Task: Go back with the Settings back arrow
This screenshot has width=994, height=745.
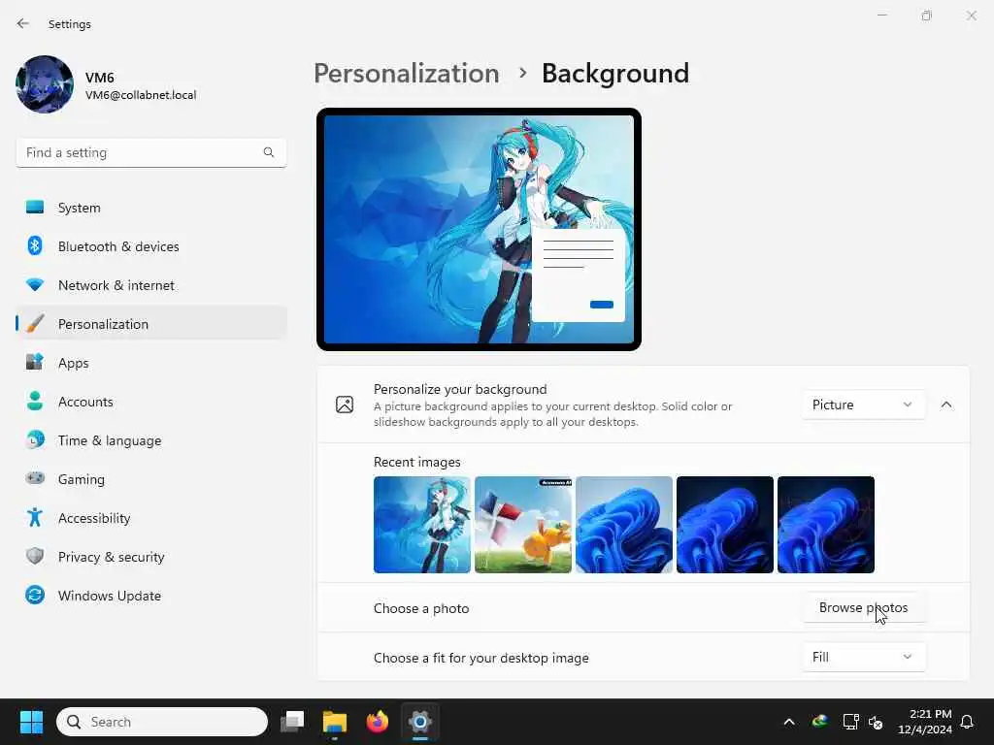Action: click(23, 23)
